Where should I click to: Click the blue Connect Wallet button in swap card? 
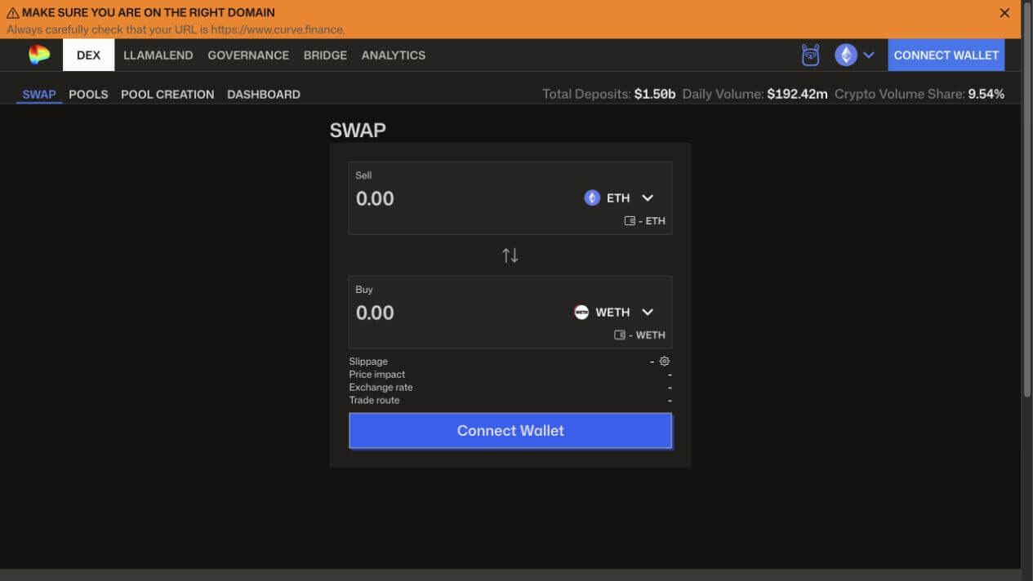coord(510,431)
